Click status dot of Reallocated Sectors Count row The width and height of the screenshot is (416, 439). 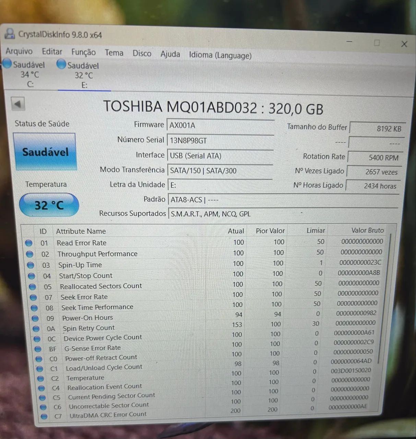32,287
